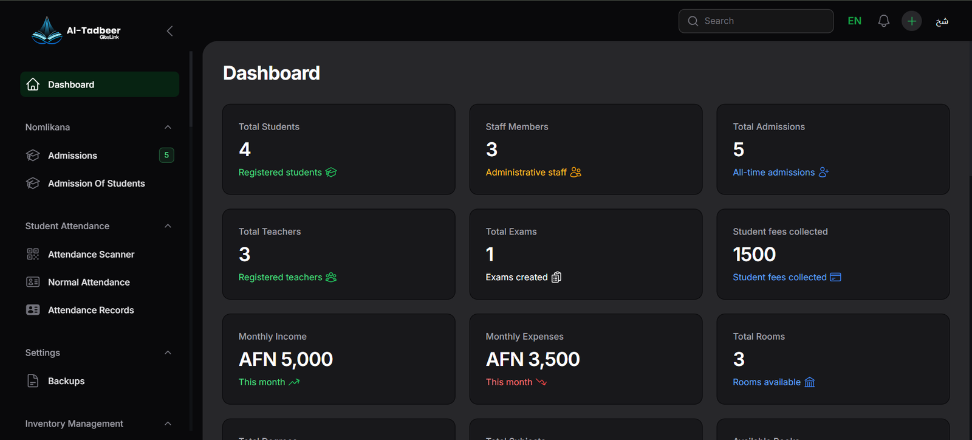Image resolution: width=972 pixels, height=440 pixels.
Task: Open Normal Attendance menu item
Action: click(x=89, y=282)
